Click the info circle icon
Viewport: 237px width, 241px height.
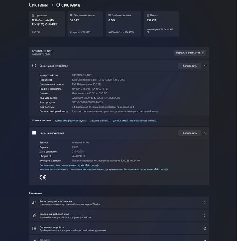34,66
